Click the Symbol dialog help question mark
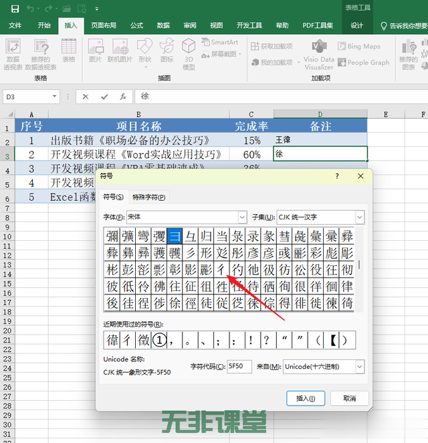Image resolution: width=428 pixels, height=443 pixels. click(337, 176)
